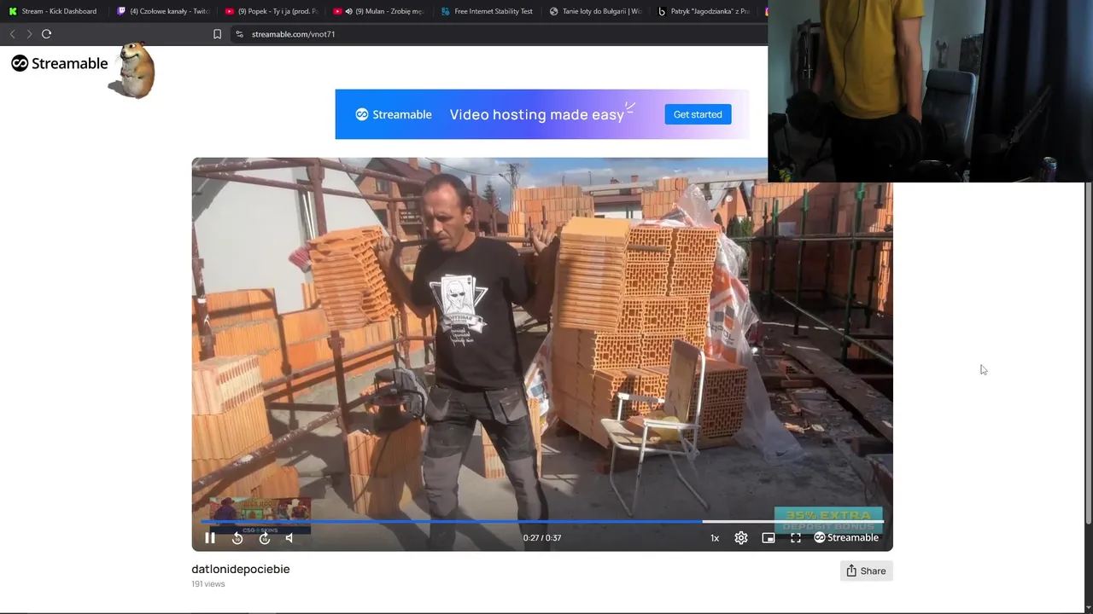Switch to Patryk "Jagodzianka" tab
This screenshot has width=1093, height=614.
[704, 11]
